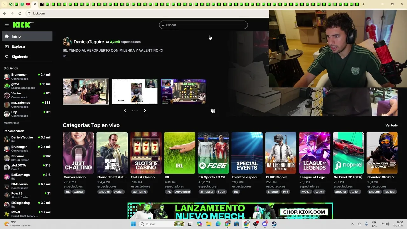Select the second featured stream thumbnail
The width and height of the screenshot is (407, 229).
click(135, 91)
